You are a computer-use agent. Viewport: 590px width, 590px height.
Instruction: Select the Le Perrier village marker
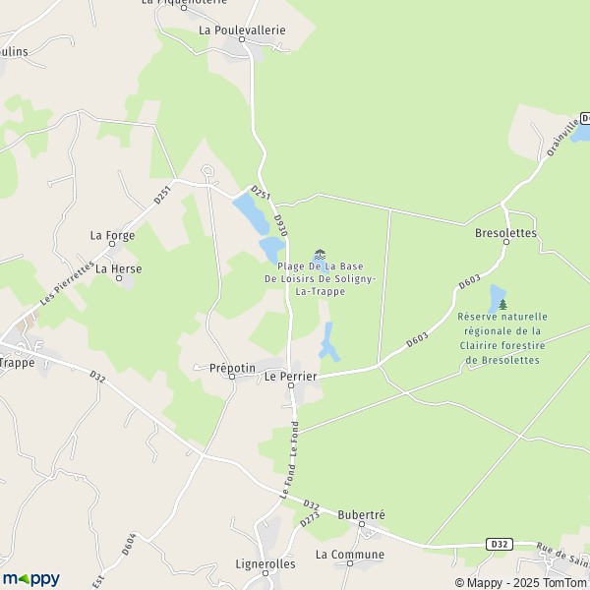point(291,385)
